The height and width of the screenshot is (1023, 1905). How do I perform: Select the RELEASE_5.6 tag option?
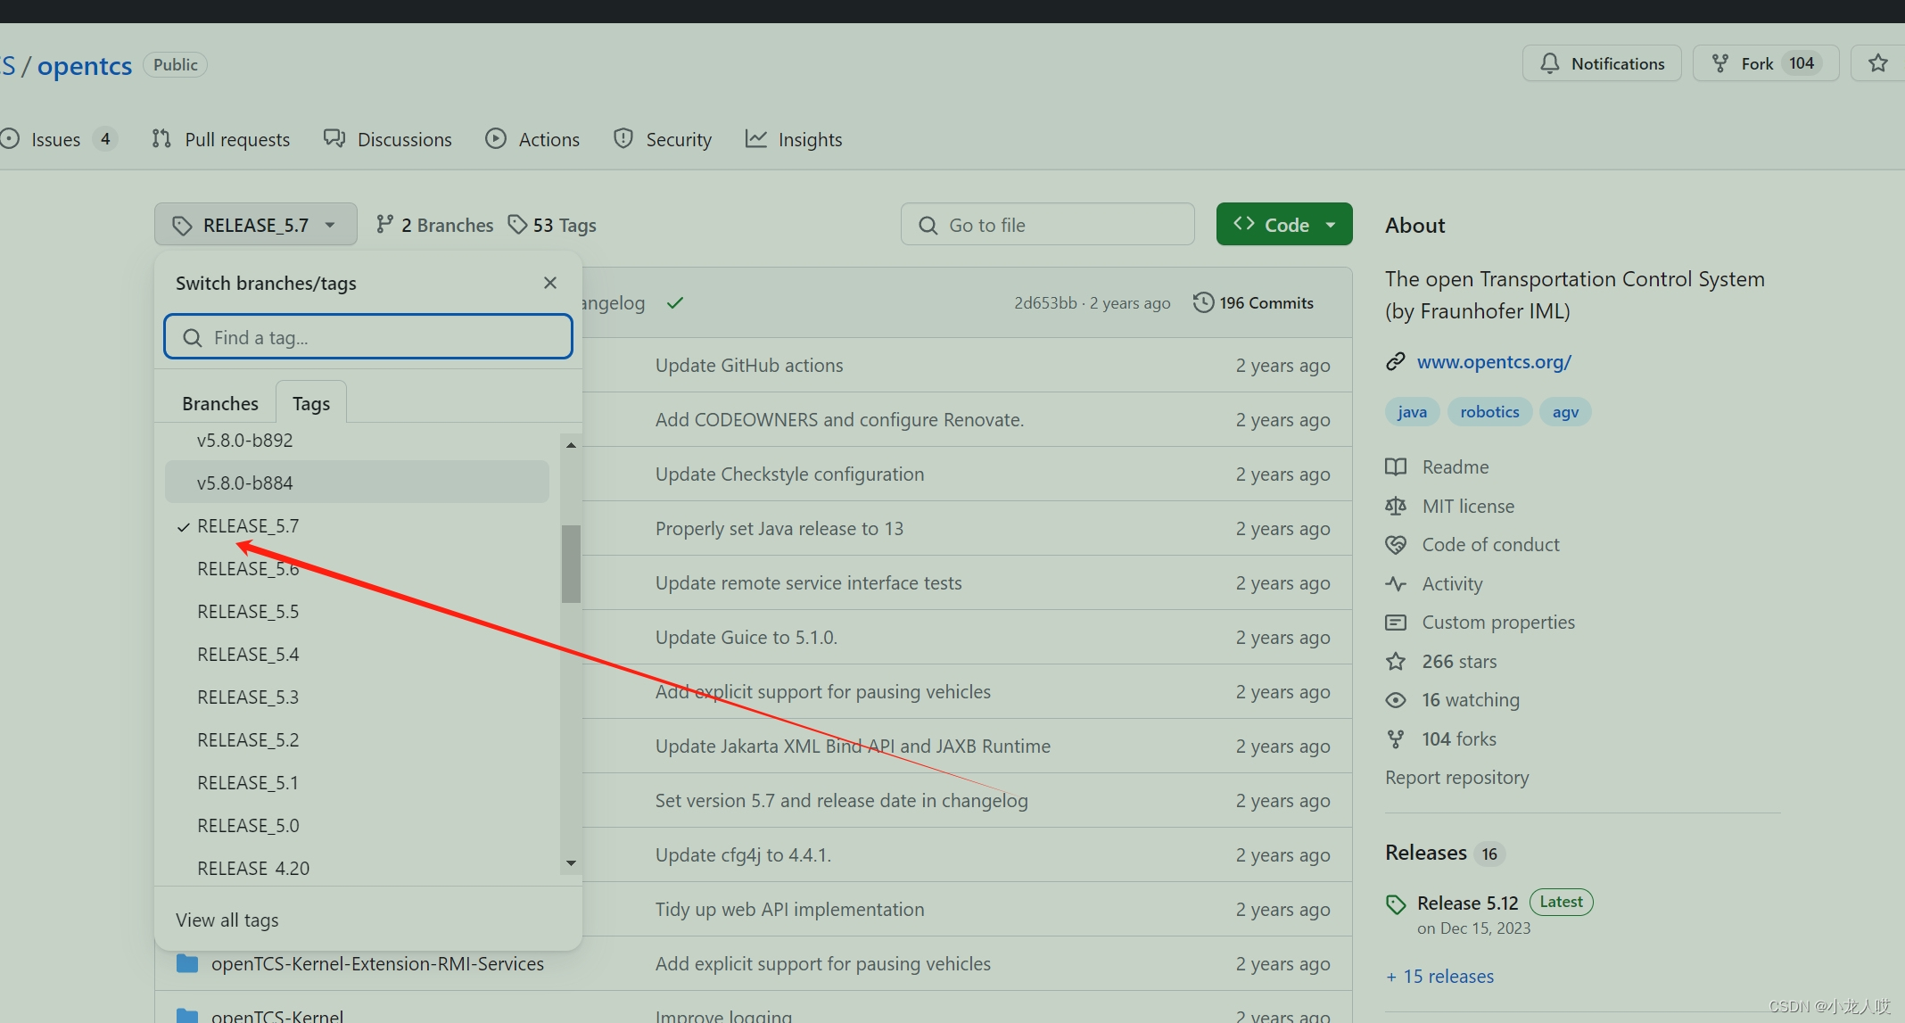click(x=248, y=569)
